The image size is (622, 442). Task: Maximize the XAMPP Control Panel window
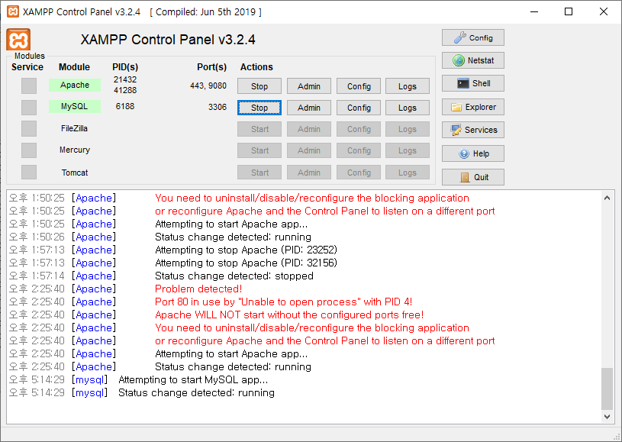tap(569, 11)
